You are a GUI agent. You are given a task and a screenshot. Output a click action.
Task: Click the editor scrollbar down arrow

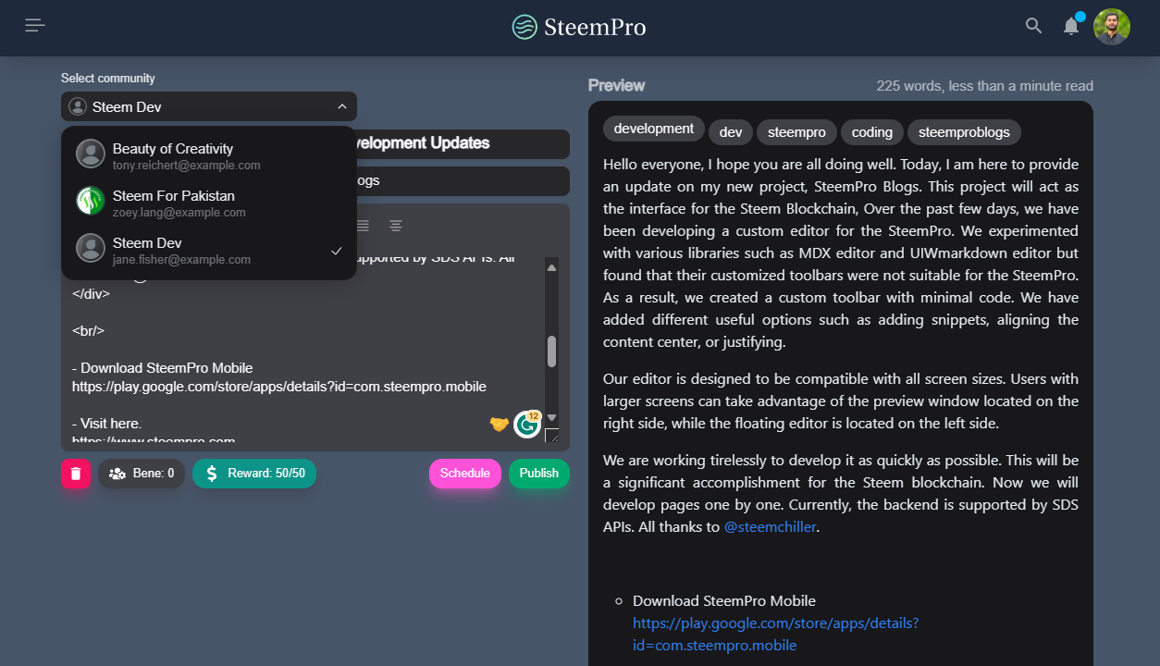click(x=551, y=418)
